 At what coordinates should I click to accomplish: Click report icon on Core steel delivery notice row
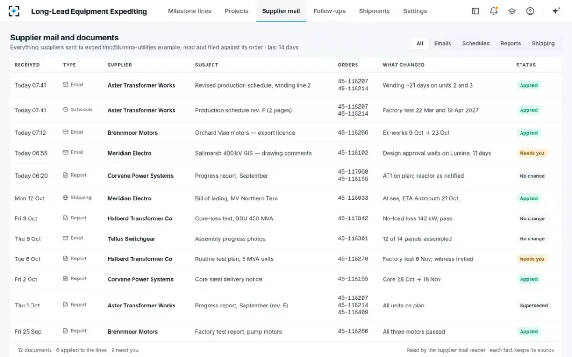coord(65,278)
